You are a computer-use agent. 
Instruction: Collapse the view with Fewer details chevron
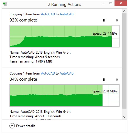tap(12, 126)
